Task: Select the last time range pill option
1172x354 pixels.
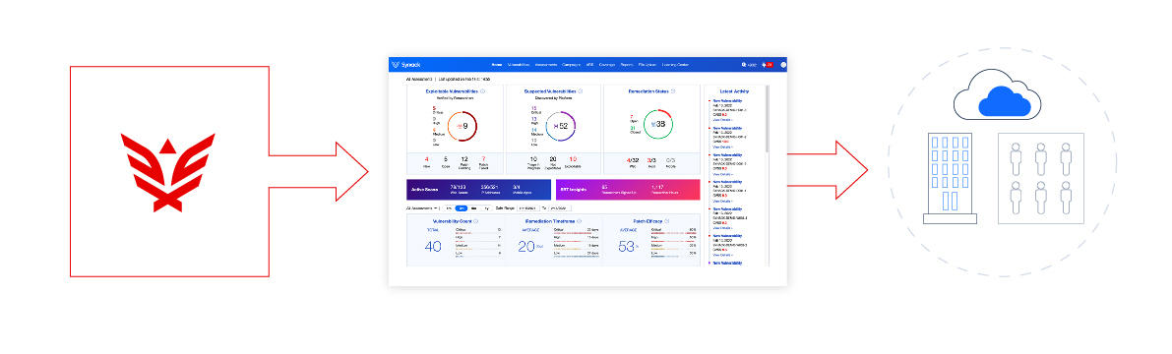Action: pos(486,208)
